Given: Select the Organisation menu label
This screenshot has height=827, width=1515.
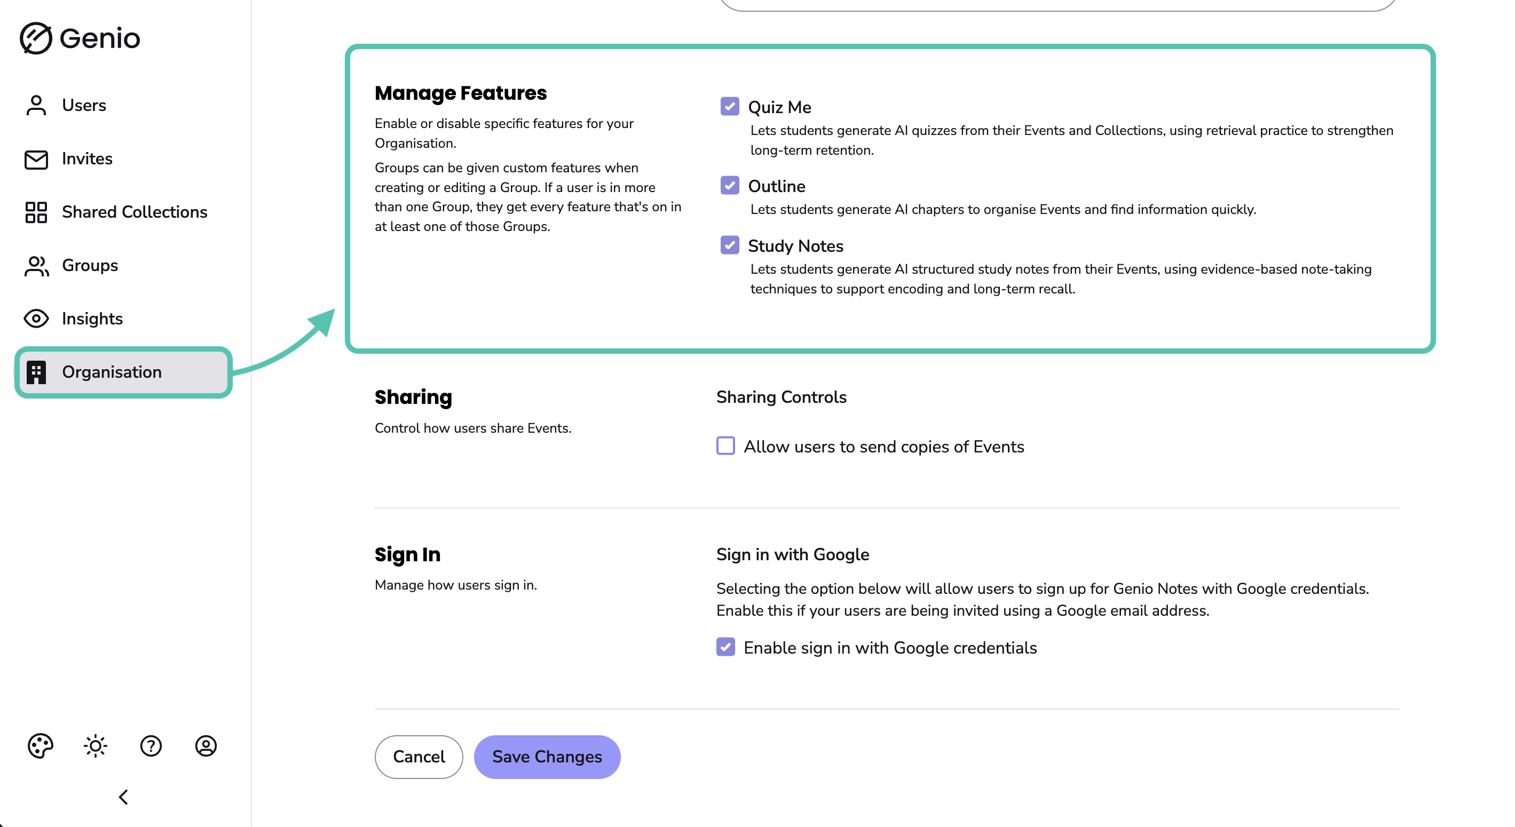Looking at the screenshot, I should point(112,372).
